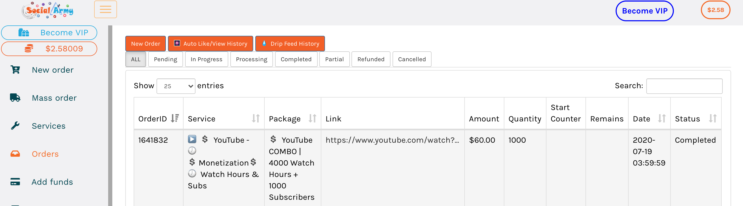Click the Auto Like/View History sparkle icon
743x206 pixels.
(x=177, y=43)
